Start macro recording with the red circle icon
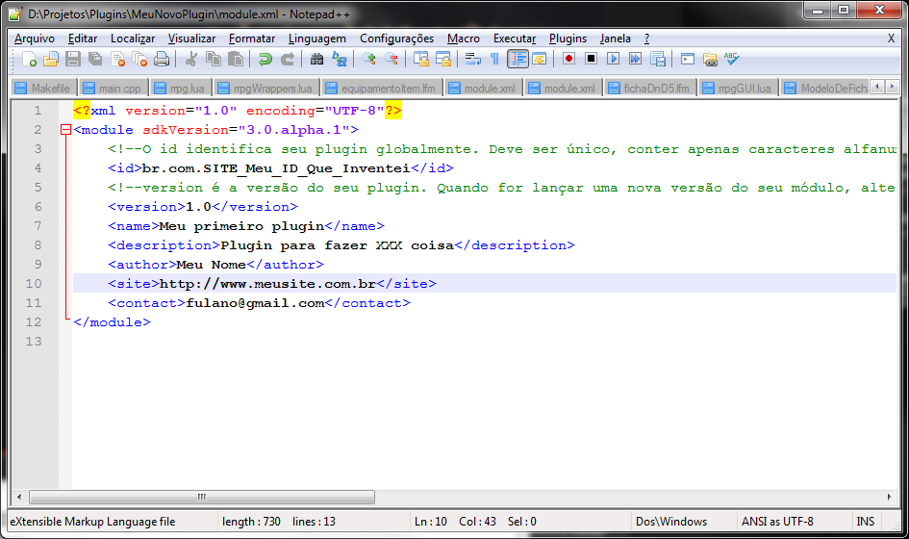Screen dimensions: 909x539 coord(569,60)
